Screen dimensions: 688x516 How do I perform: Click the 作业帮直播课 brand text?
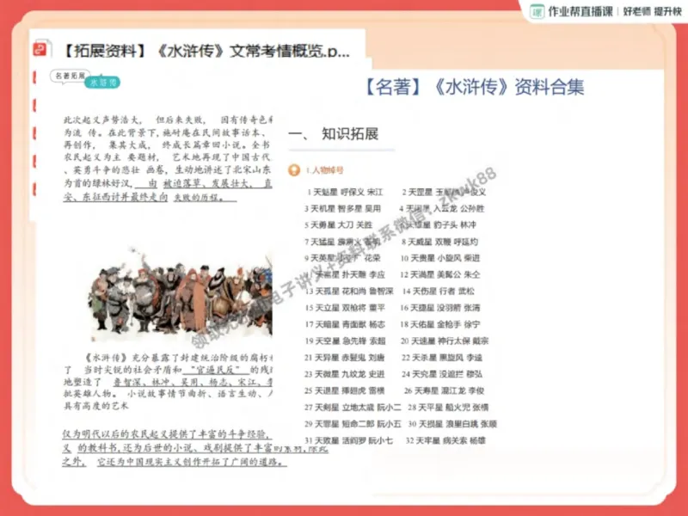[x=580, y=11]
